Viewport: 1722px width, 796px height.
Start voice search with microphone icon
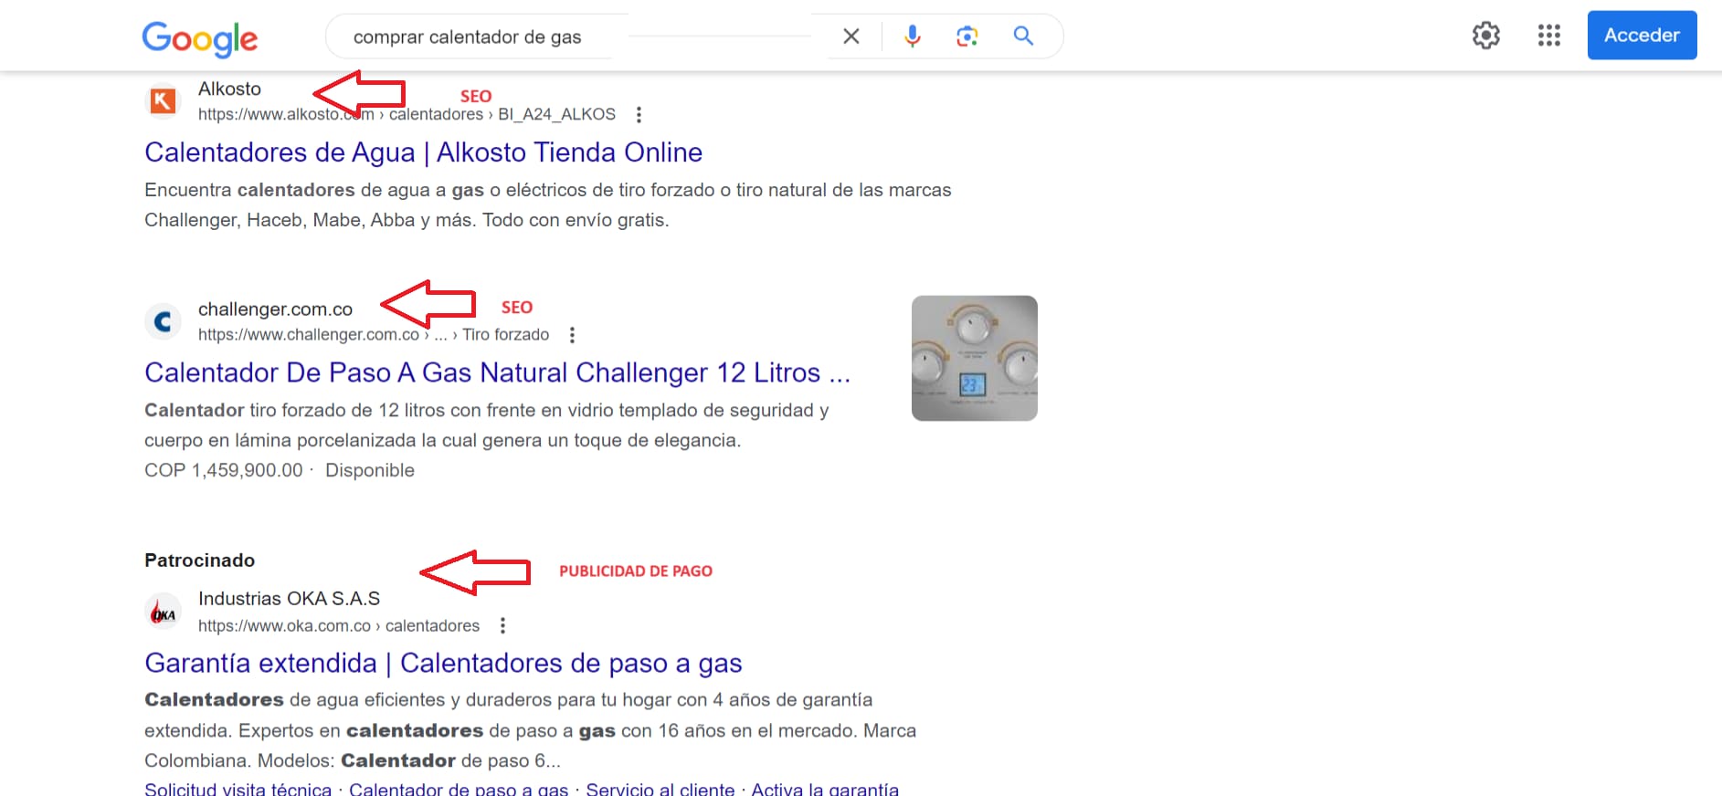[x=912, y=37]
